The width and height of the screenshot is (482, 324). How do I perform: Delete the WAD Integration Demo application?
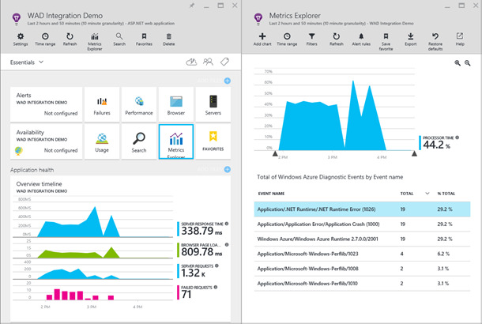click(x=169, y=40)
